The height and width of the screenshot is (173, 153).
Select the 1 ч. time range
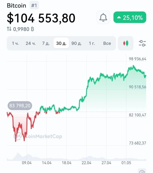[x=15, y=43]
